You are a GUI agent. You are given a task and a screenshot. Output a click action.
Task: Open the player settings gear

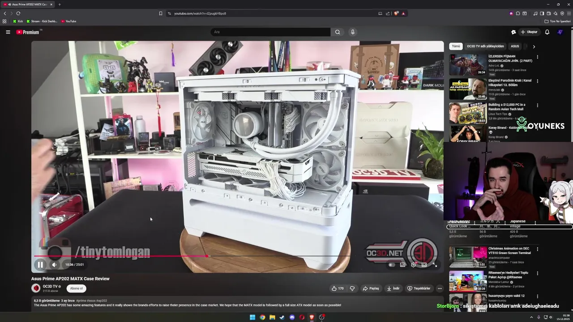click(413, 265)
